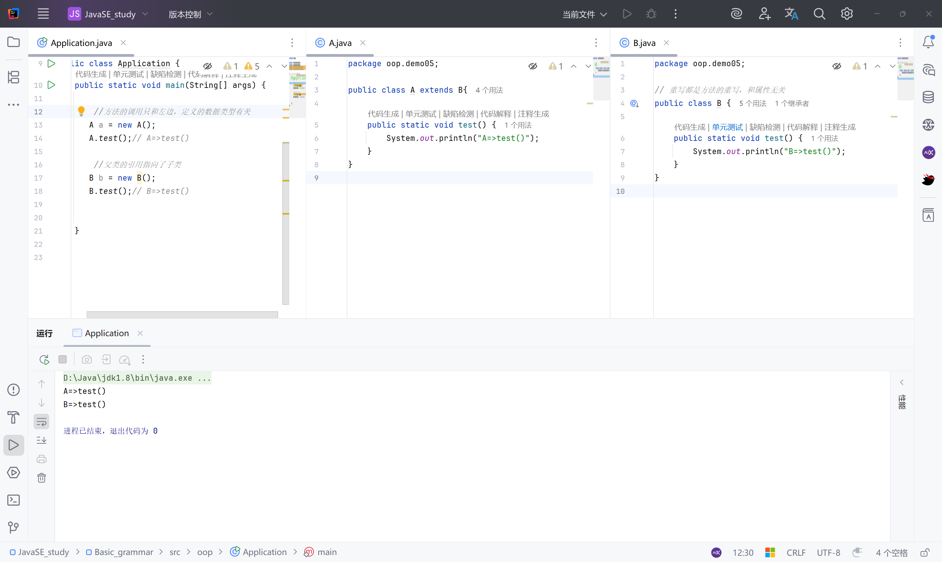Image resolution: width=942 pixels, height=562 pixels.
Task: Open Search Everywhere magnifier icon
Action: click(819, 14)
